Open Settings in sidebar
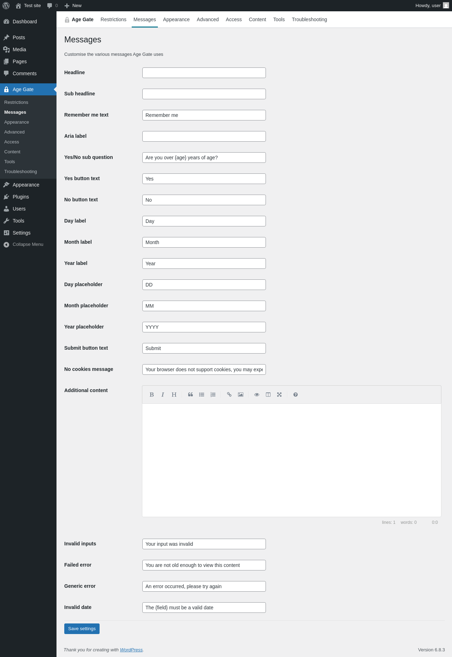 28,233
